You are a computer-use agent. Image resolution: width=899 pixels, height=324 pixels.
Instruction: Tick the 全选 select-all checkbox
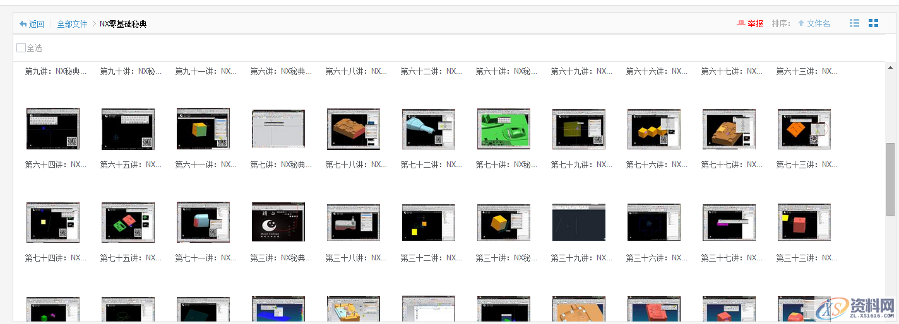coord(21,47)
